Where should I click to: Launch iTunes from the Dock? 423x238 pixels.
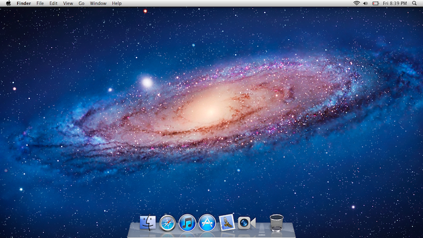pyautogui.click(x=187, y=223)
